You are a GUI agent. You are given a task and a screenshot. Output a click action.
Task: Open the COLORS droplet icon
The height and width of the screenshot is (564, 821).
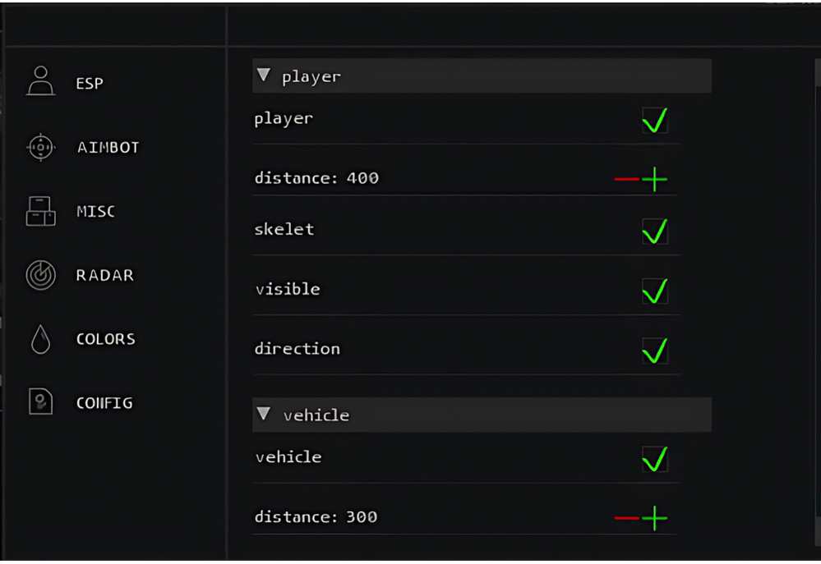point(41,340)
